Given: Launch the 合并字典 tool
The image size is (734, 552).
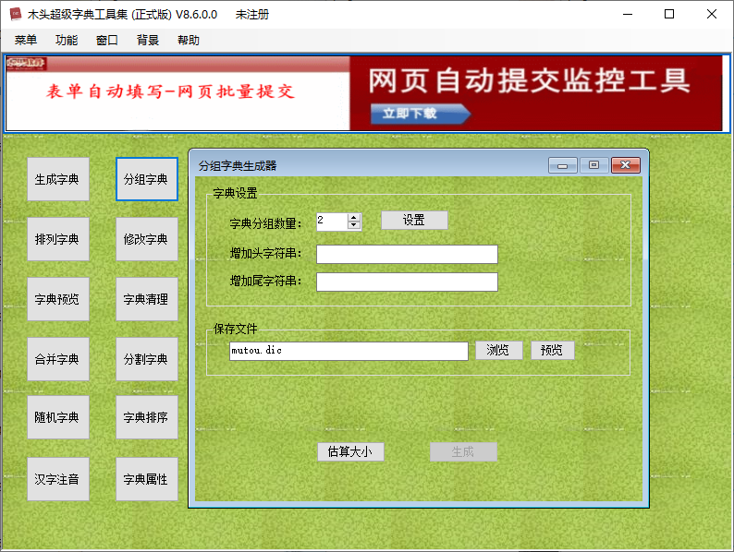Looking at the screenshot, I should [58, 359].
